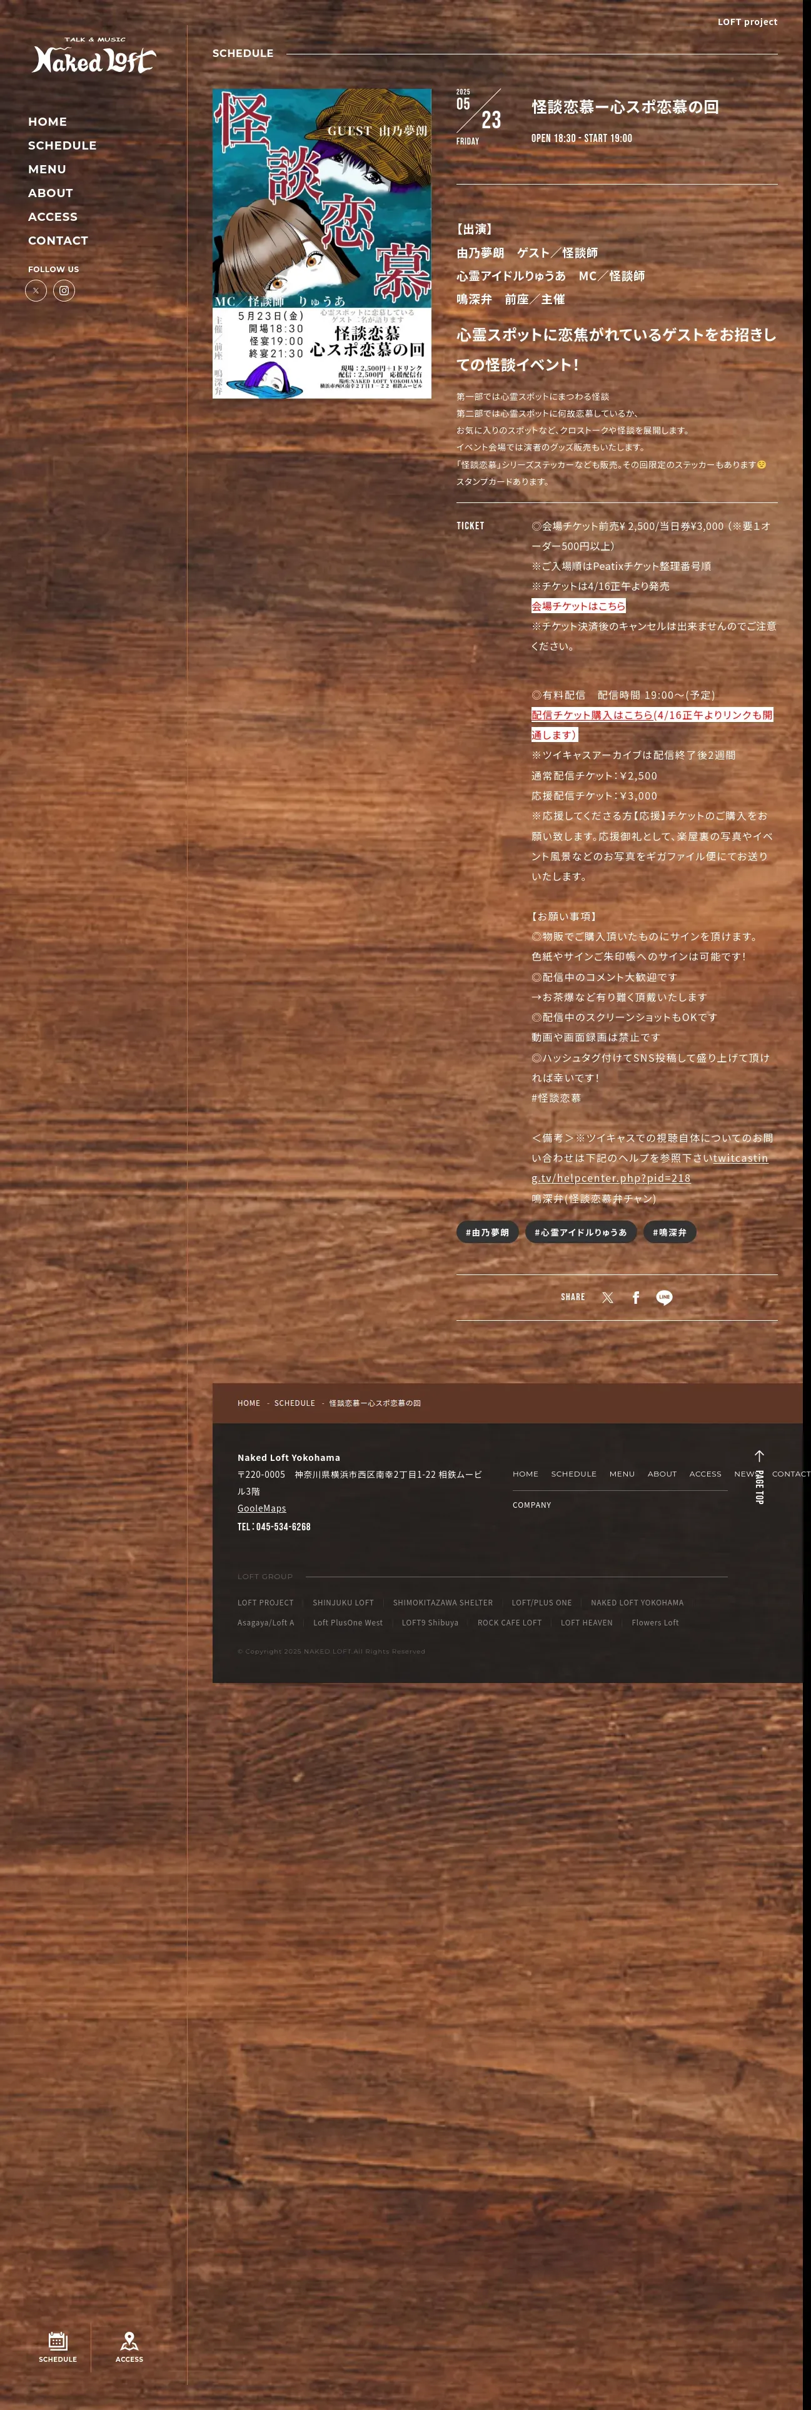This screenshot has width=811, height=2410.
Task: Click footer nav HOME
Action: (526, 1473)
